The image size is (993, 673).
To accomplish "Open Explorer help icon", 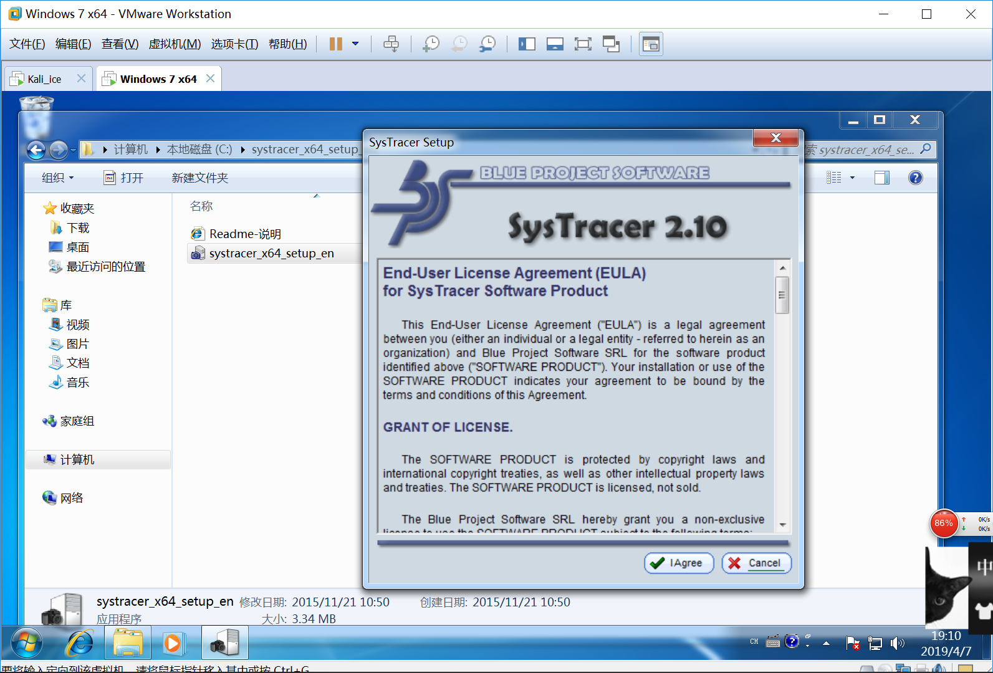I will [x=915, y=178].
